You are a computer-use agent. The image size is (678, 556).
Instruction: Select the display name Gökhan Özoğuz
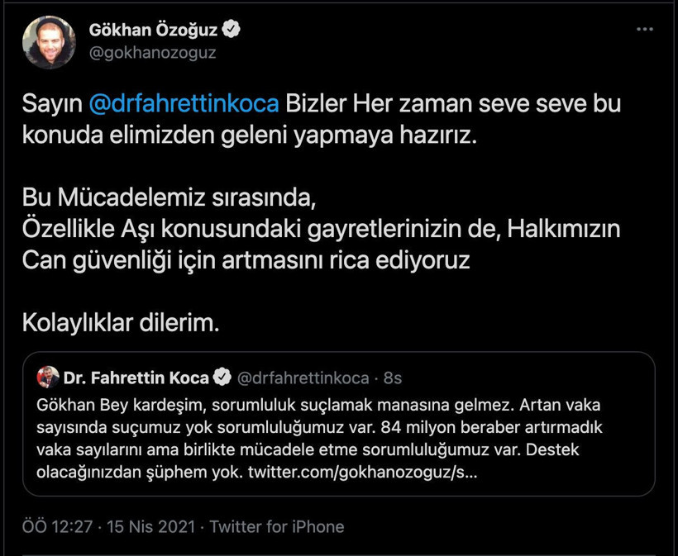coord(152,26)
